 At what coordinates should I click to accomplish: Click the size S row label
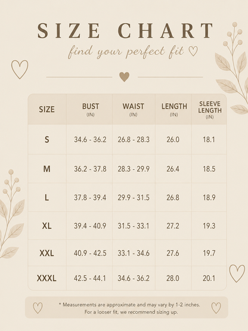(47, 140)
